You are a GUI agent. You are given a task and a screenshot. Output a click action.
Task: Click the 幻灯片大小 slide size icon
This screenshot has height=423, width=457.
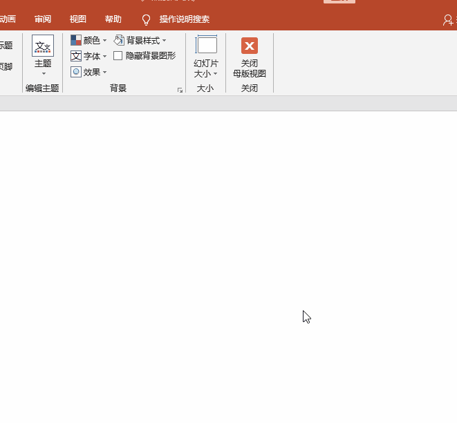(206, 46)
